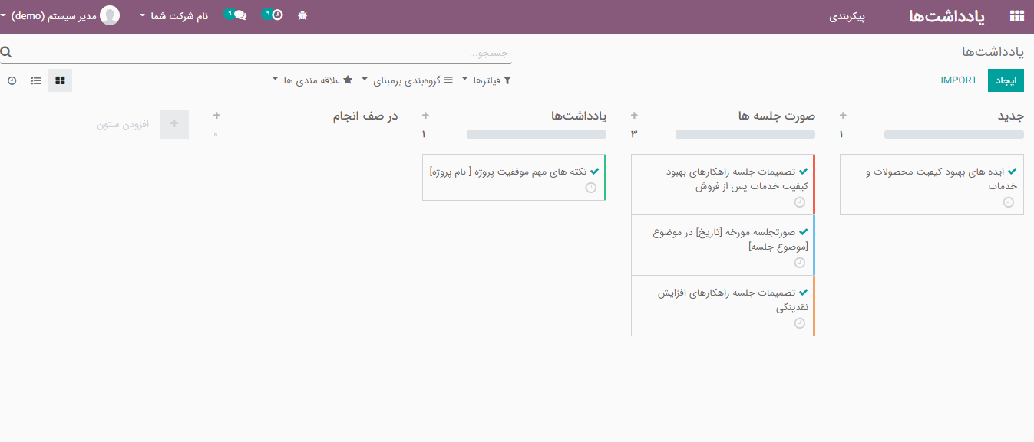The height and width of the screenshot is (442, 1034).
Task: Open activity clock on نکته های مهم card
Action: click(590, 188)
